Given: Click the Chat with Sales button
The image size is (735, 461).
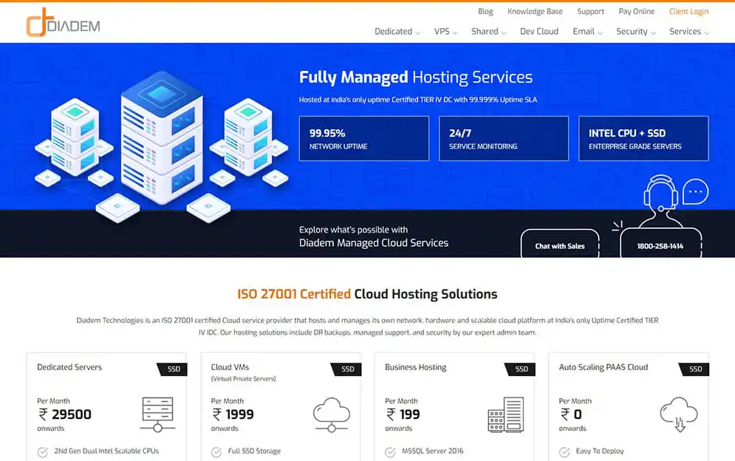Looking at the screenshot, I should (560, 244).
